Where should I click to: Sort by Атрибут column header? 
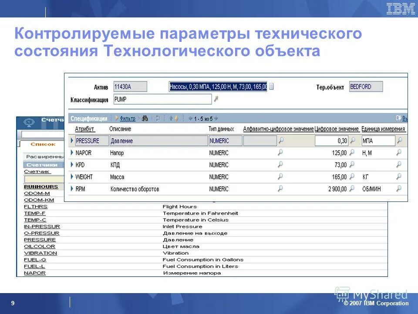84,129
